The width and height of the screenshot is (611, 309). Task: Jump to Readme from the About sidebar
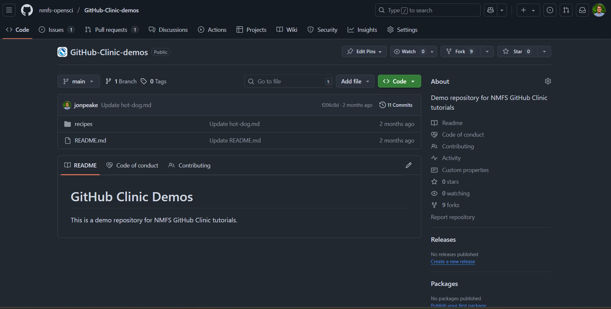click(x=447, y=123)
